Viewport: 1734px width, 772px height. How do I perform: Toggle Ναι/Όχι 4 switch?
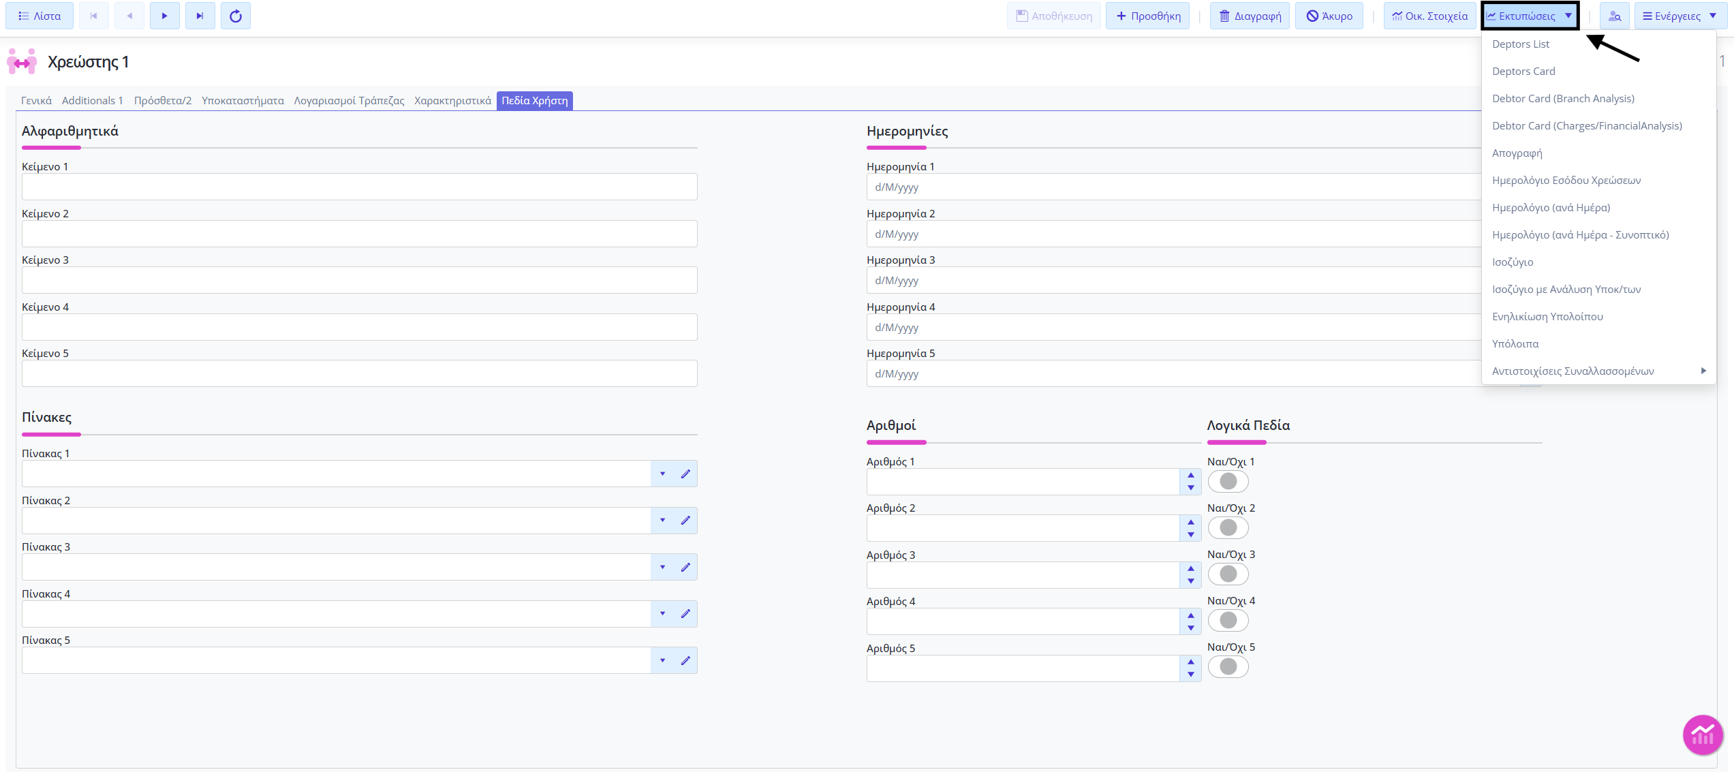click(1228, 620)
